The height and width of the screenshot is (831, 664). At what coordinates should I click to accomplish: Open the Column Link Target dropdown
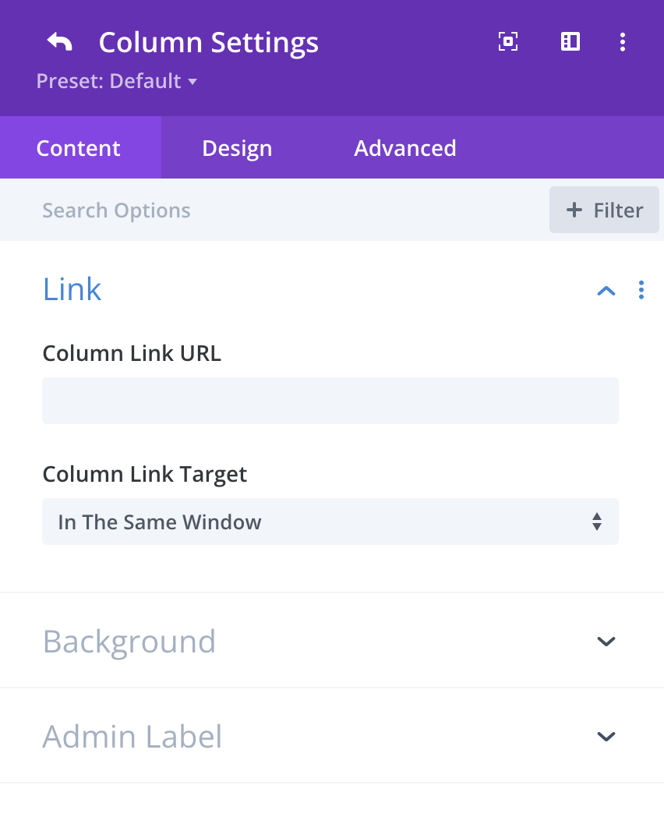[330, 522]
